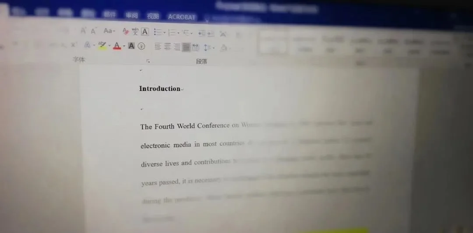
Task: Clear all formatting with the eraser icon
Action: click(126, 31)
